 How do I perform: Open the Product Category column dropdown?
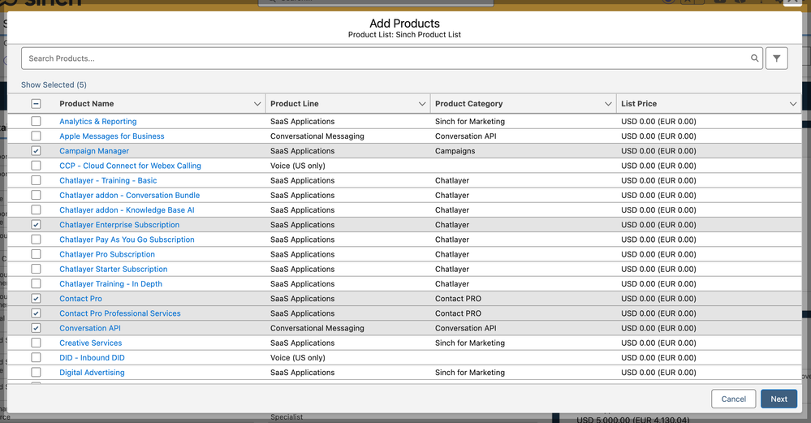[x=608, y=104]
